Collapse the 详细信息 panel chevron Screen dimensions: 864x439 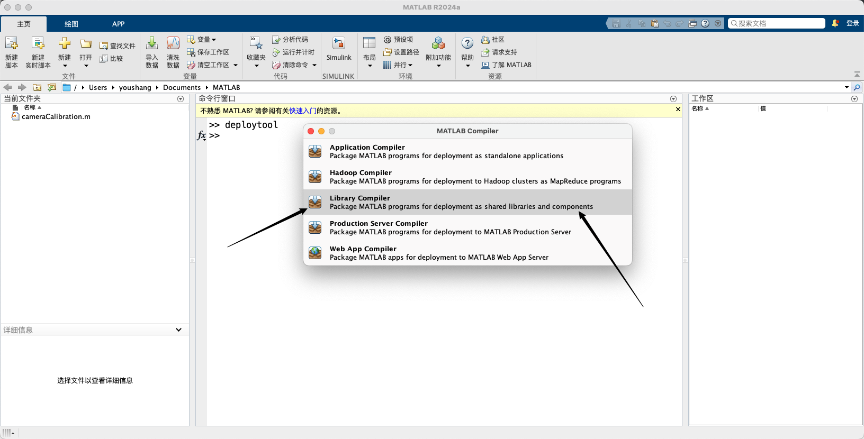[x=178, y=330]
